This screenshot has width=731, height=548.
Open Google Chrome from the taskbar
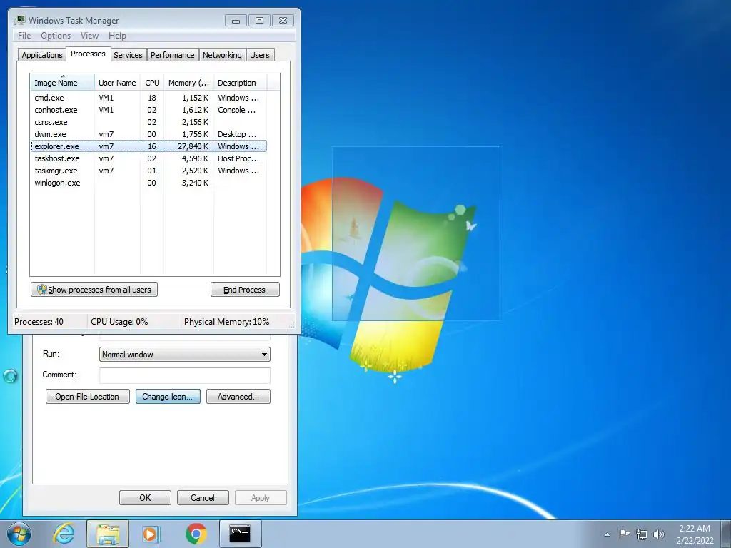tap(196, 534)
